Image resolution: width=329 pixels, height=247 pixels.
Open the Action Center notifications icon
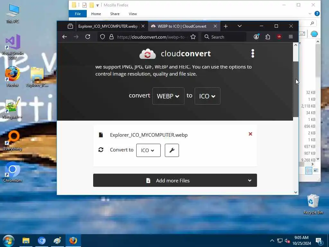tap(319, 241)
